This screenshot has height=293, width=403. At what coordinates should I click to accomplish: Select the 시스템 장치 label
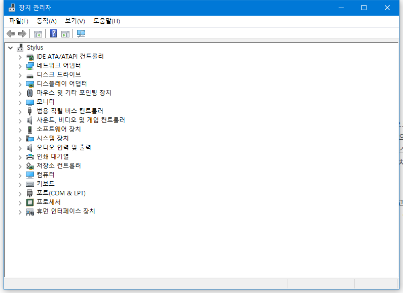(53, 138)
